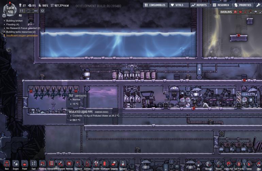Toggle the Materials overlay (fourth overlay icon)

(x=250, y=12)
